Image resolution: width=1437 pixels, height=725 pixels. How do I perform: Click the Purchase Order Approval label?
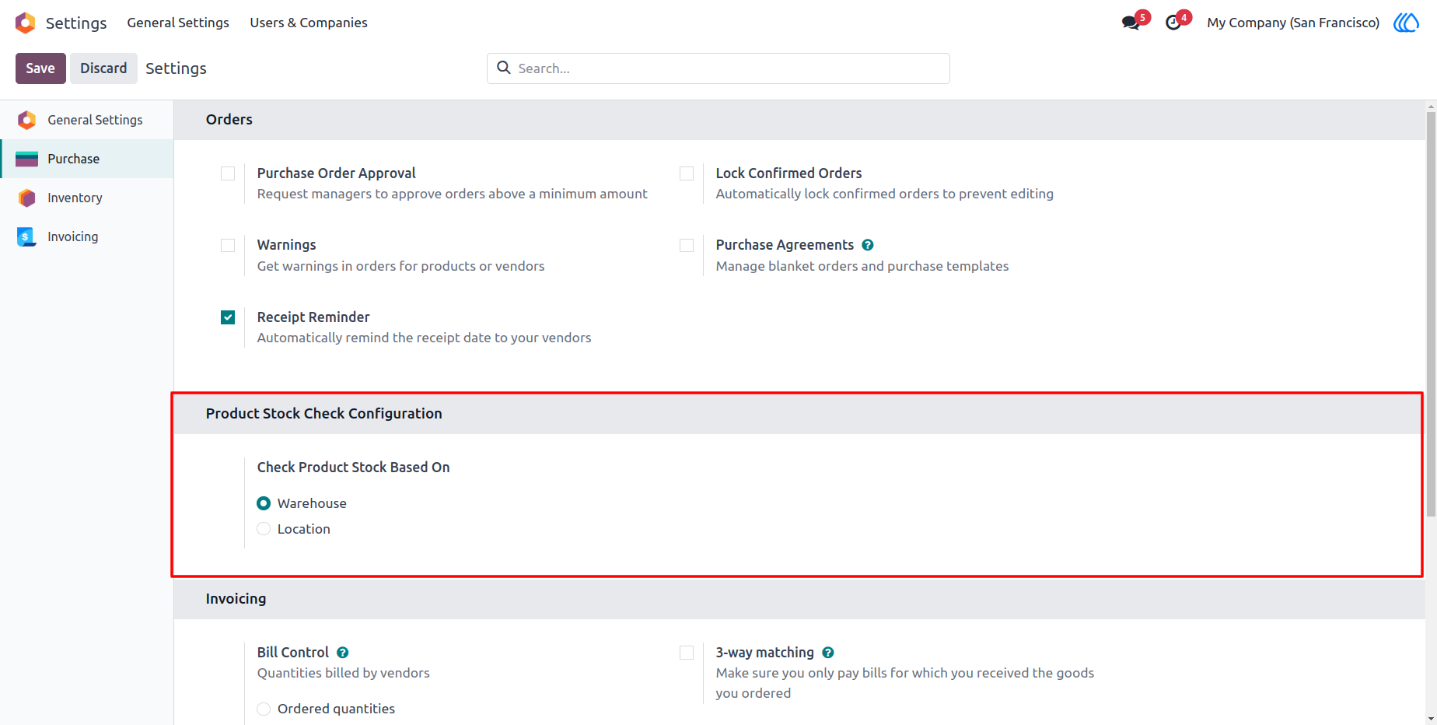tap(336, 173)
